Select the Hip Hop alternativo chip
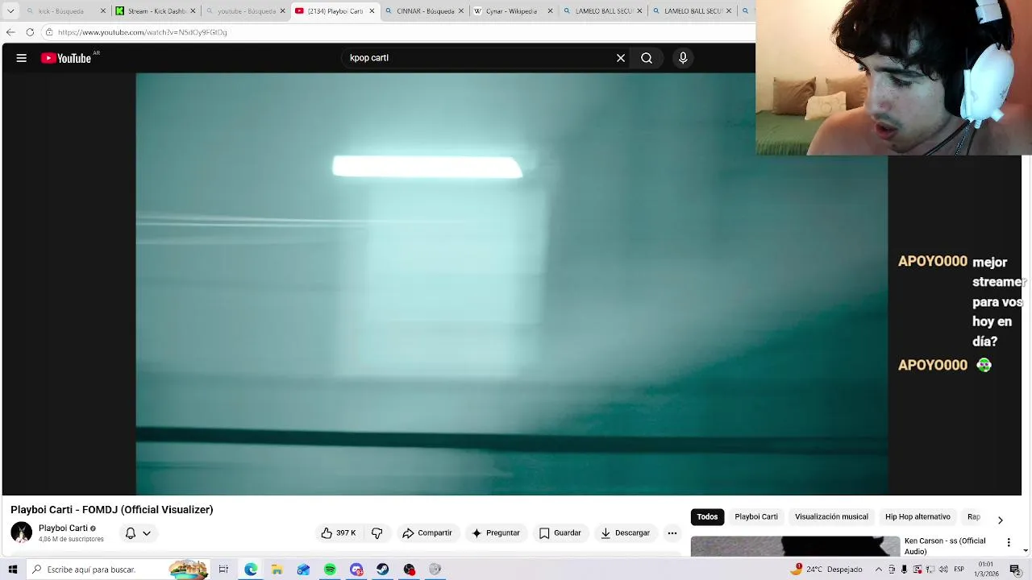 [918, 517]
